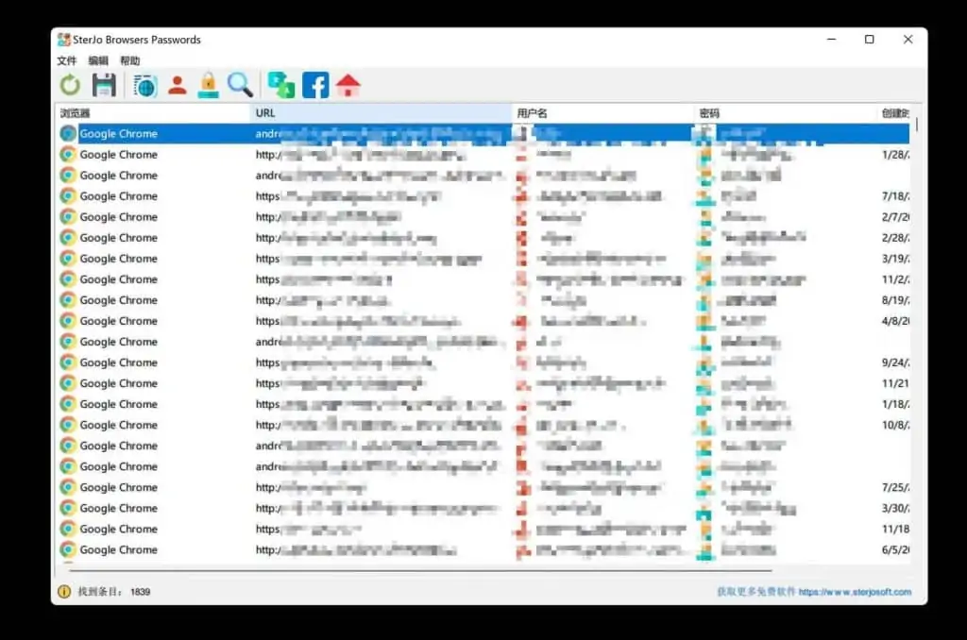Open search with the magnifier icon
Image resolution: width=967 pixels, height=640 pixels.
click(240, 85)
